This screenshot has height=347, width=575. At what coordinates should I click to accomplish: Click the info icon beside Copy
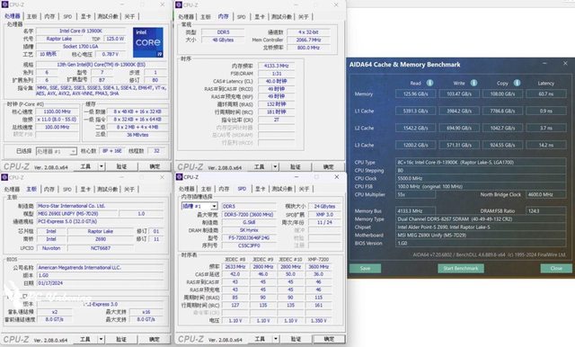point(517,83)
